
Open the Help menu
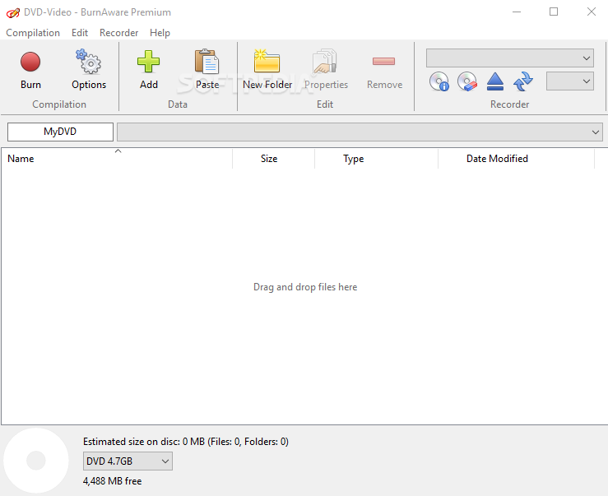click(x=160, y=33)
